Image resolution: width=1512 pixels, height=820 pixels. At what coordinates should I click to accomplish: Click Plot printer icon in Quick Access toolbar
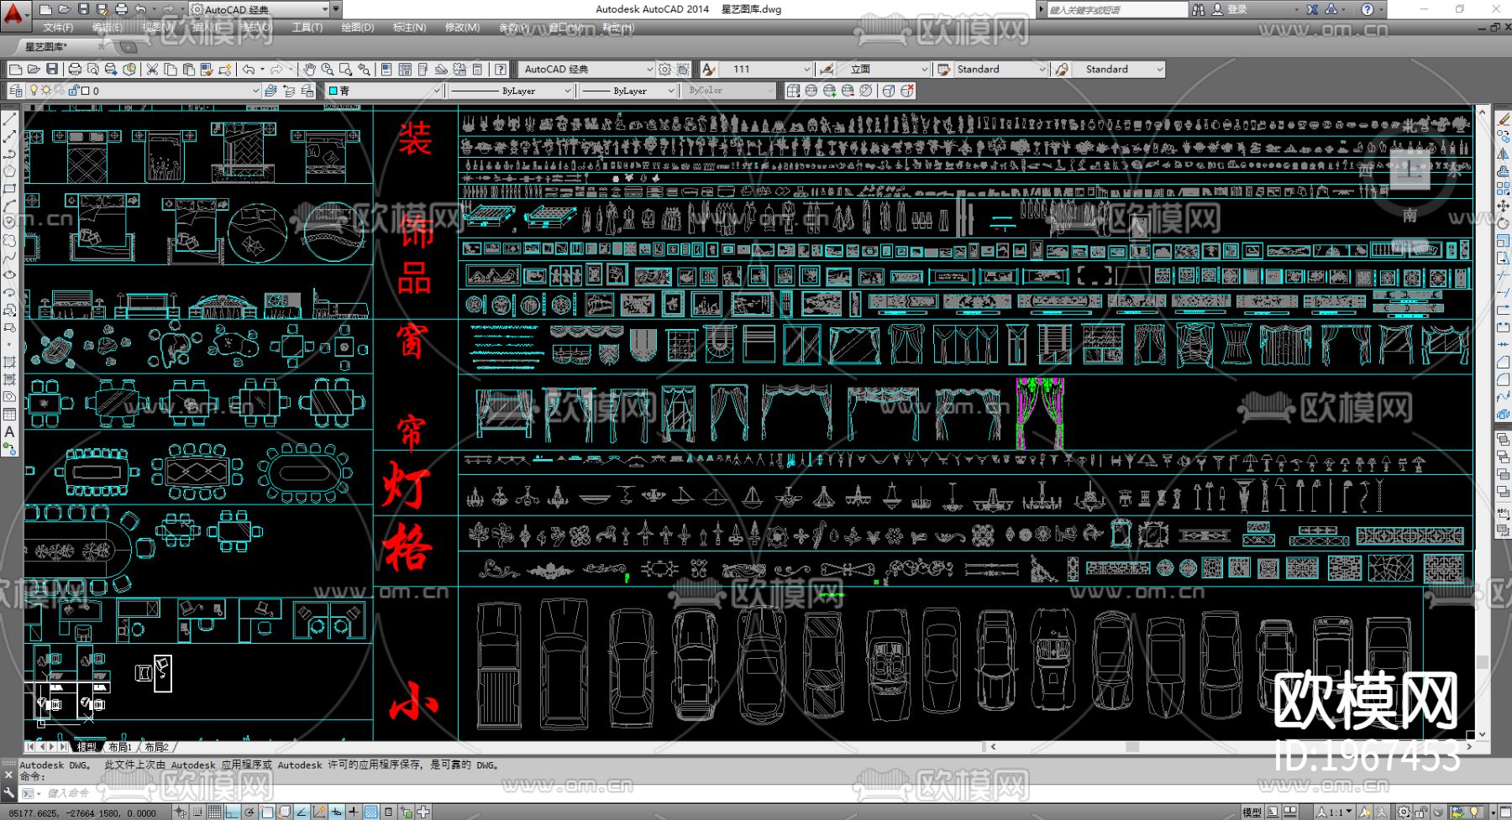(121, 9)
